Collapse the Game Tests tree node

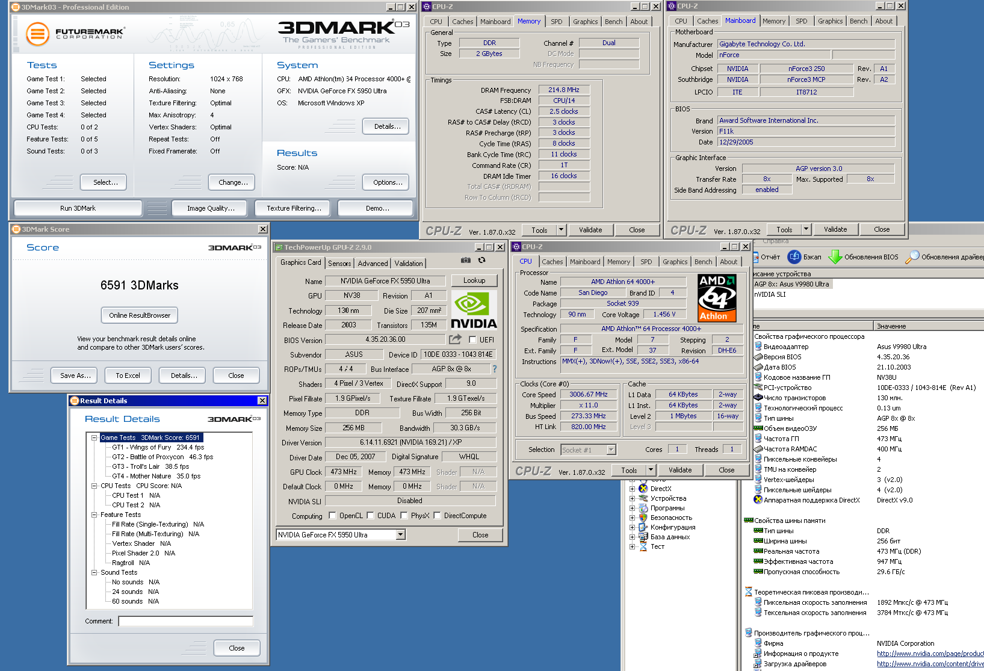point(94,438)
